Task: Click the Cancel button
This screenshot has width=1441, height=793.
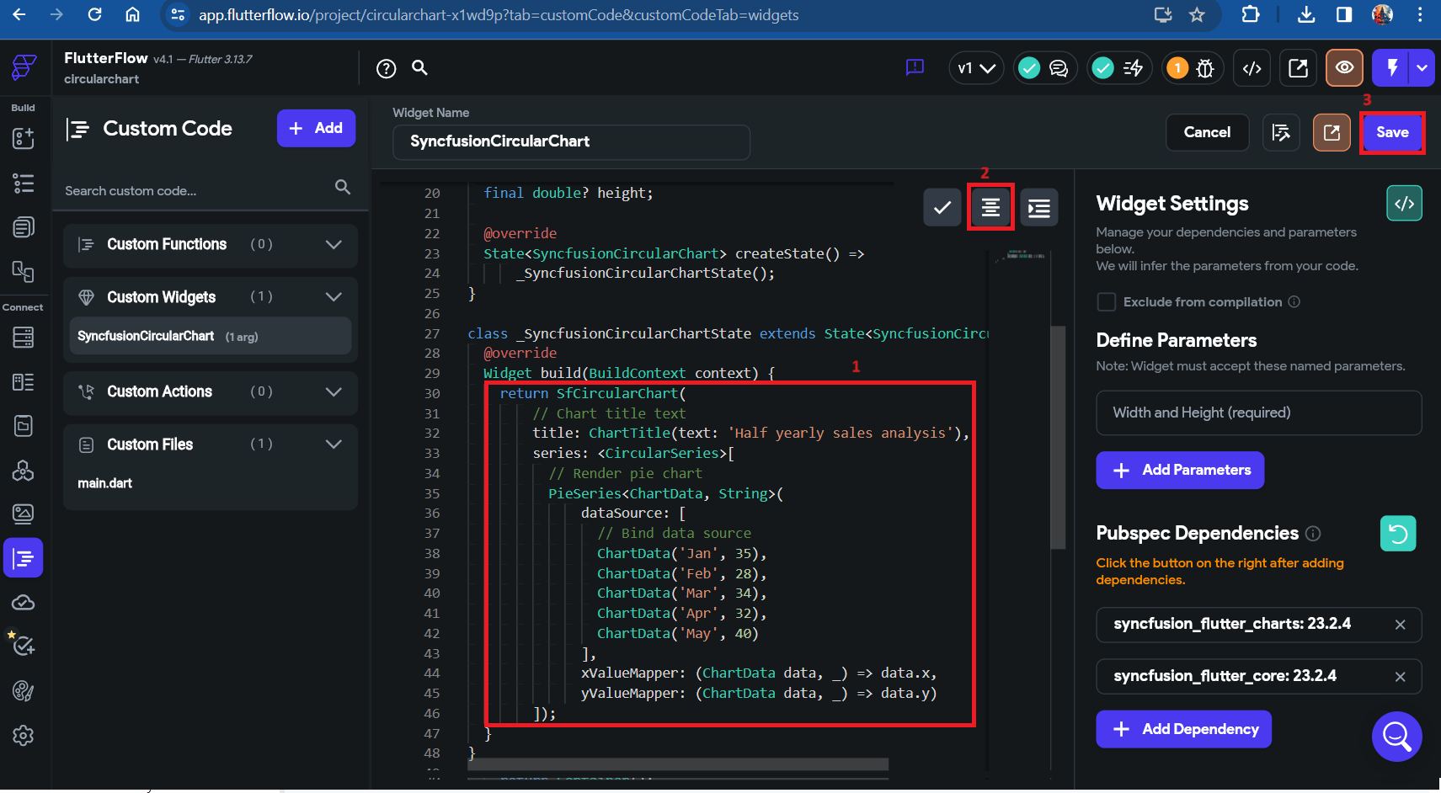Action: pyautogui.click(x=1207, y=132)
